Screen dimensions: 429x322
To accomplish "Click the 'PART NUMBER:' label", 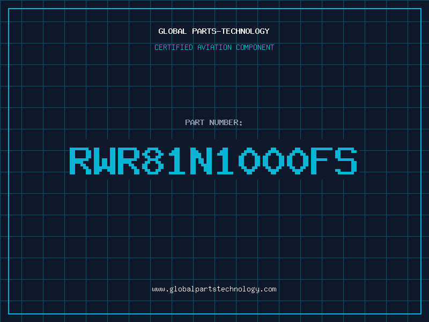I will pyautogui.click(x=214, y=122).
